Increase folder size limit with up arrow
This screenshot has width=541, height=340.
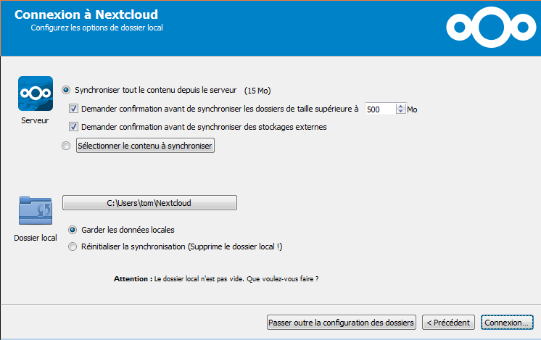(x=401, y=107)
